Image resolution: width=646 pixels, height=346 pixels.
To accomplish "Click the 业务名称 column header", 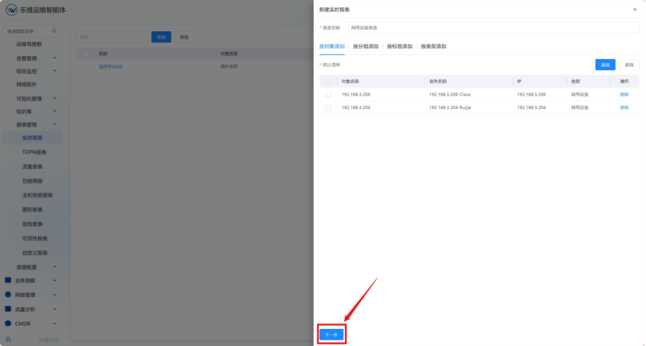I will [438, 82].
